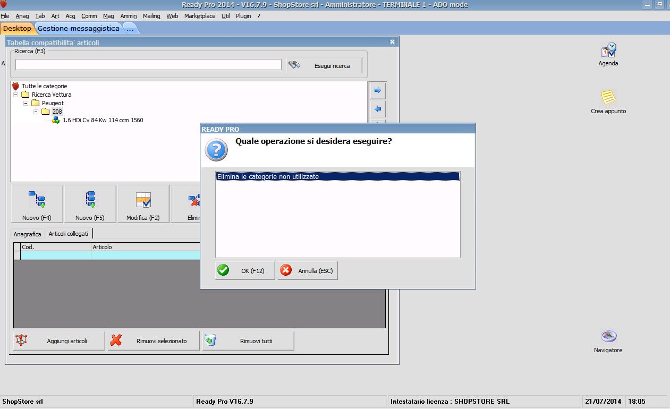
Task: Click the Modifica (F2) button
Action: pyautogui.click(x=143, y=204)
